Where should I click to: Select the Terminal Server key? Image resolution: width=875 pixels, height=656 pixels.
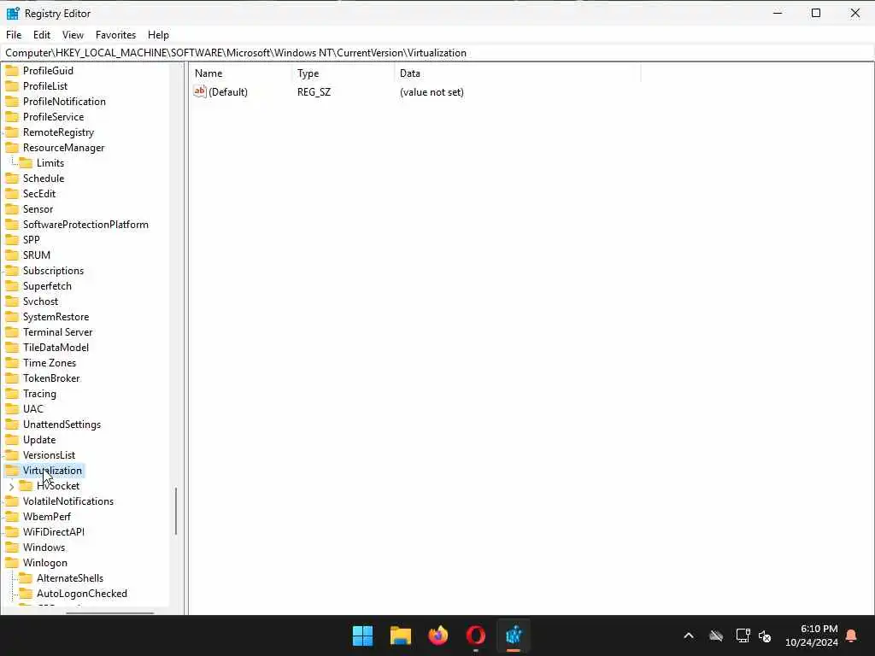coord(57,332)
